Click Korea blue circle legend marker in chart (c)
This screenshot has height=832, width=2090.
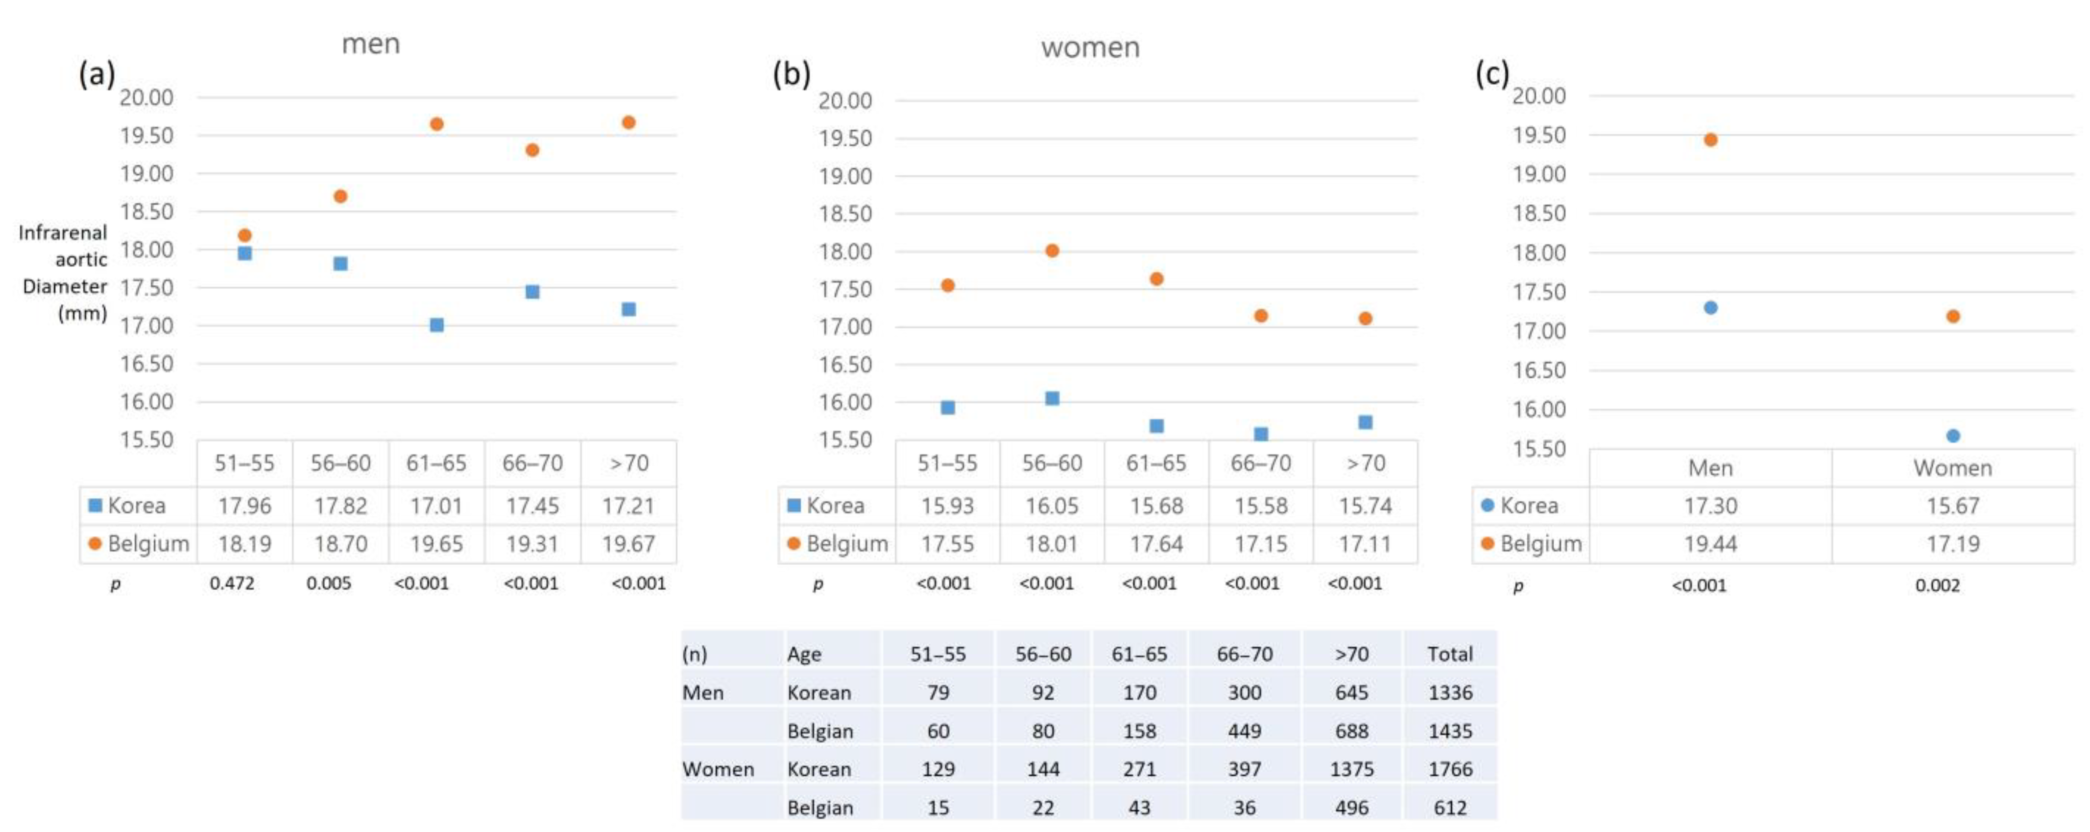(x=1487, y=505)
